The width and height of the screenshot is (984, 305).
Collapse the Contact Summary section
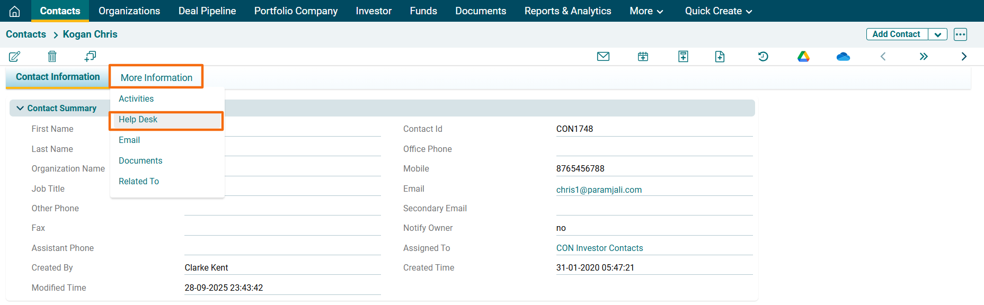click(20, 108)
